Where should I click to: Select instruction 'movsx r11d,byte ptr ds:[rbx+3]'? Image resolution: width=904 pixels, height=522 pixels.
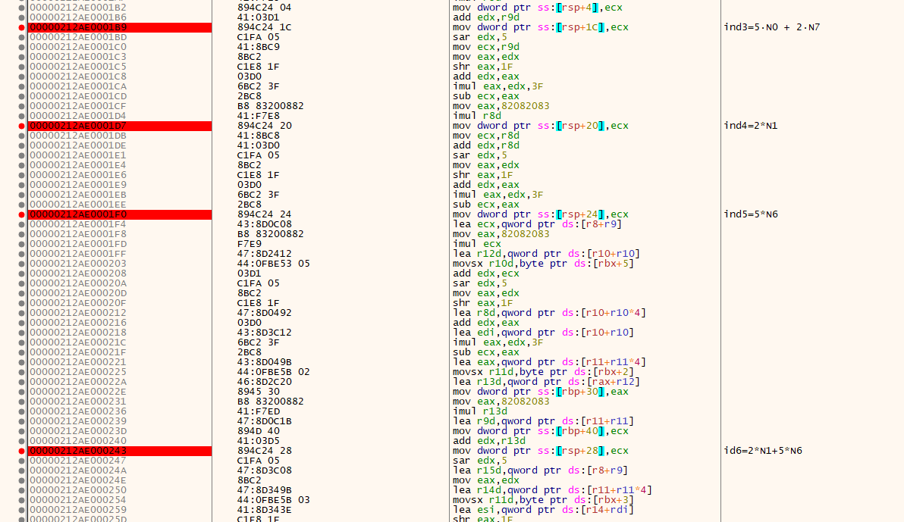click(543, 499)
